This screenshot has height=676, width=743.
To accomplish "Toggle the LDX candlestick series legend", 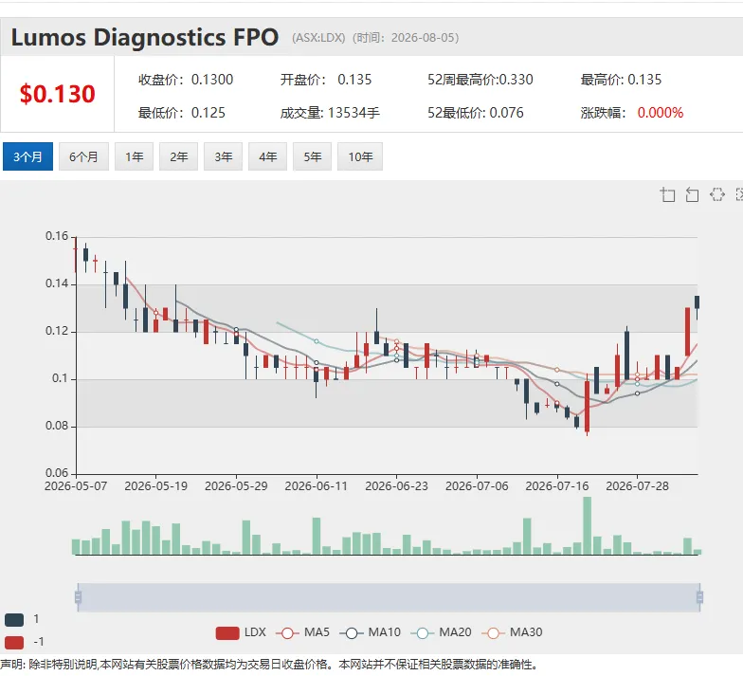I will click(241, 632).
